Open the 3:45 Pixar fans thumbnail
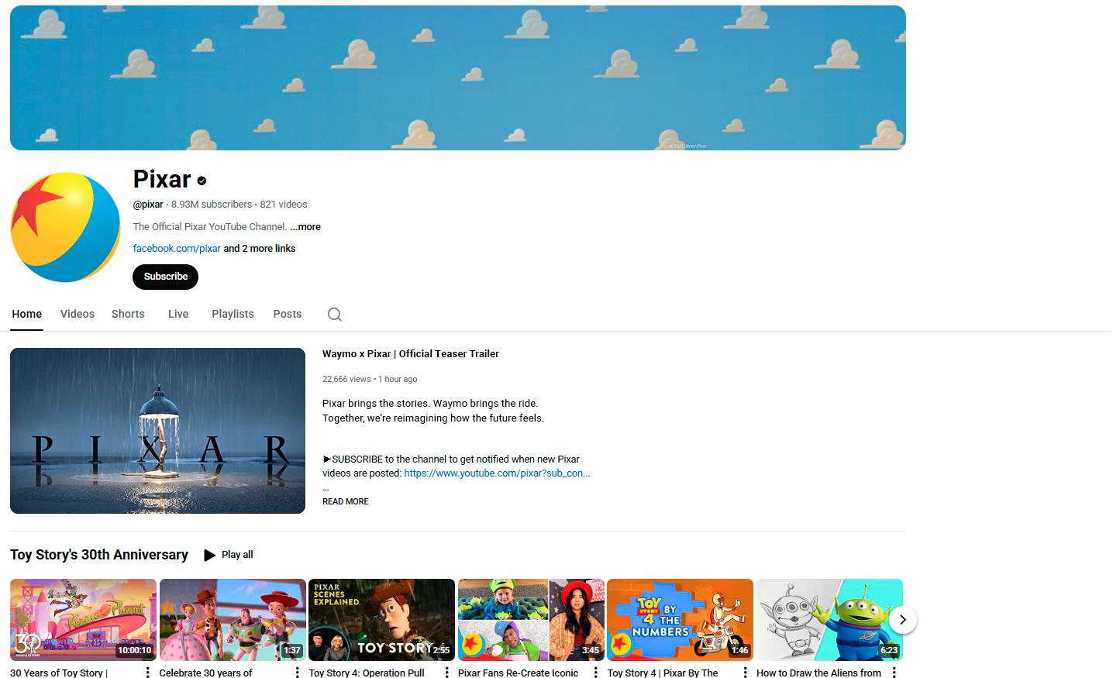This screenshot has height=678, width=1113. pos(531,620)
